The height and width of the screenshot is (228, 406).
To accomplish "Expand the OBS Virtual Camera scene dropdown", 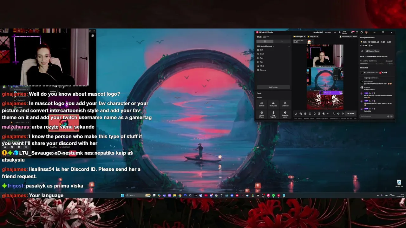I will pos(265,46).
